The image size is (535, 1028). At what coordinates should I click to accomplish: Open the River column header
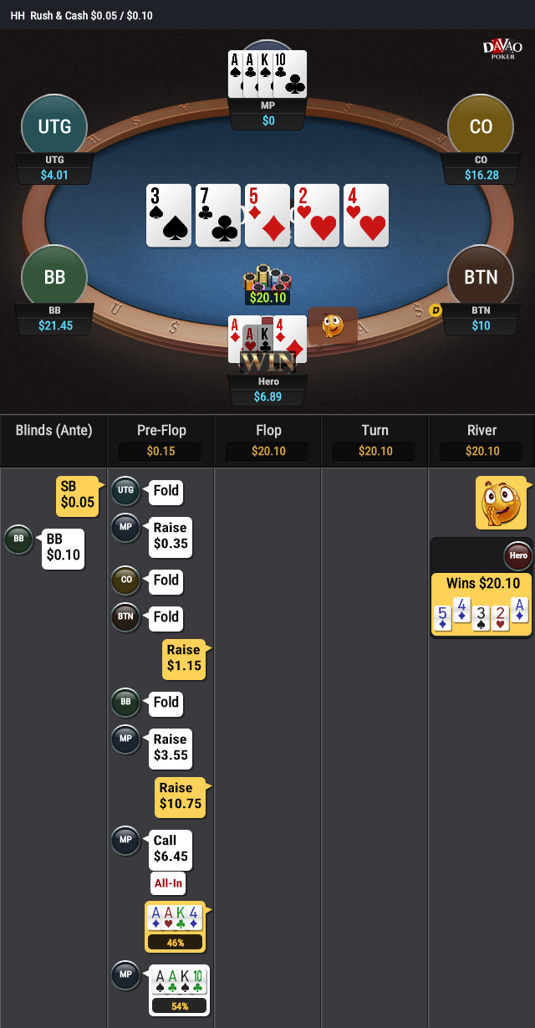coord(481,440)
